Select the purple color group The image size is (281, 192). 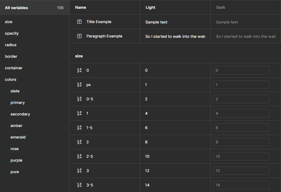16,160
